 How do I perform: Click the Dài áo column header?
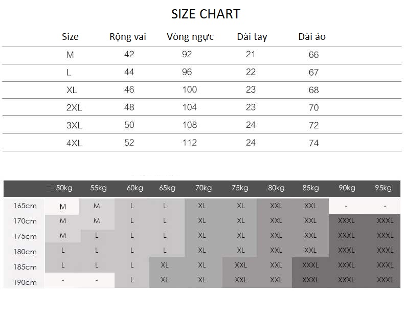coord(312,37)
